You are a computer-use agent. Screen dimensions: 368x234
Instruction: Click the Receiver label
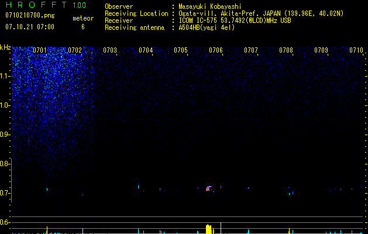(x=119, y=20)
